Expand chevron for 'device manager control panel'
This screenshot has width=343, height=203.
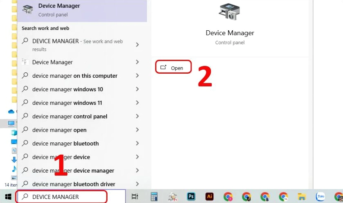(137, 116)
